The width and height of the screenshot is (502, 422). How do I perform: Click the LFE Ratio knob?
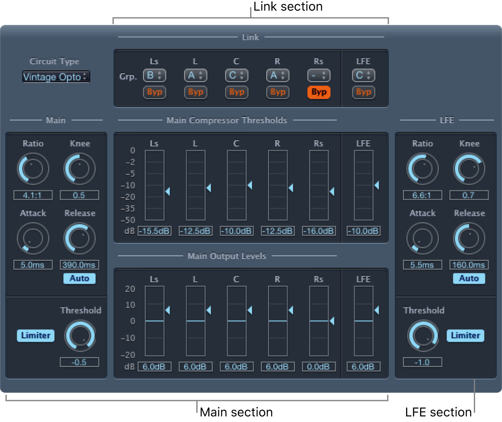pyautogui.click(x=422, y=168)
